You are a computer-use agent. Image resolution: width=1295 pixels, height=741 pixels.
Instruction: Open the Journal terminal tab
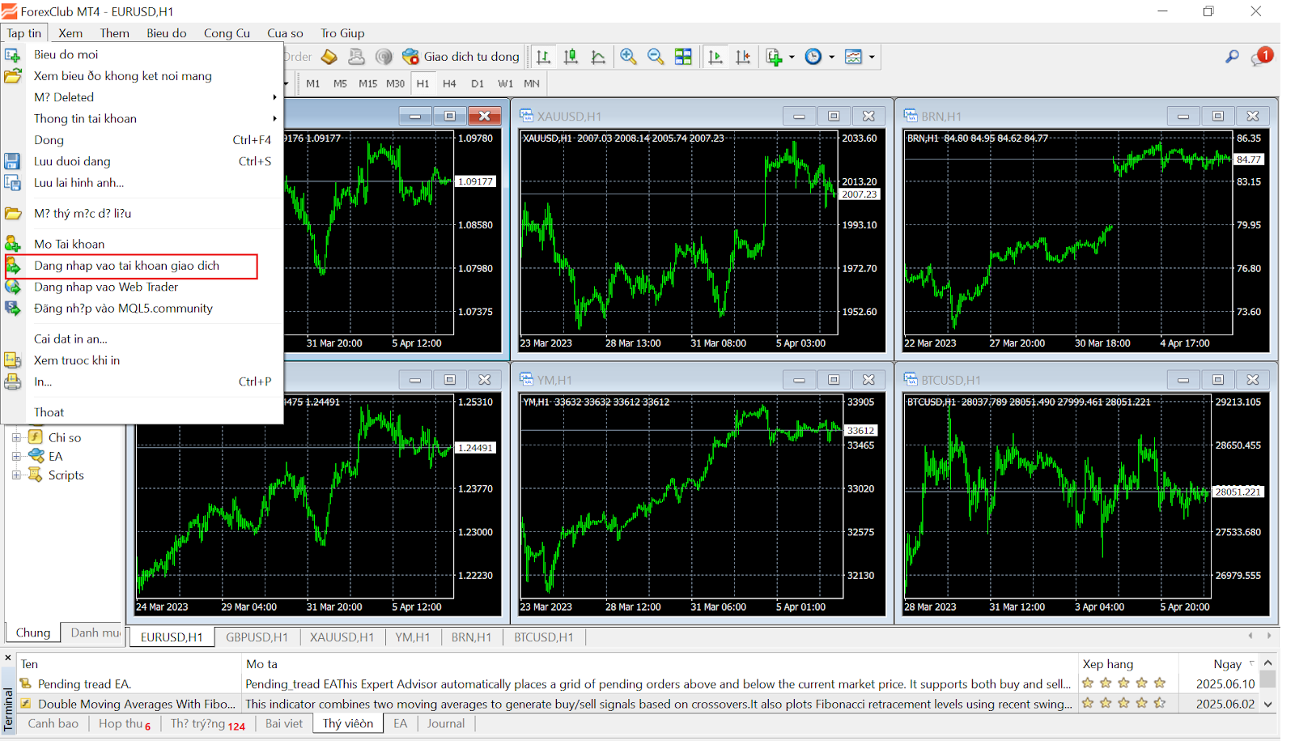[446, 723]
